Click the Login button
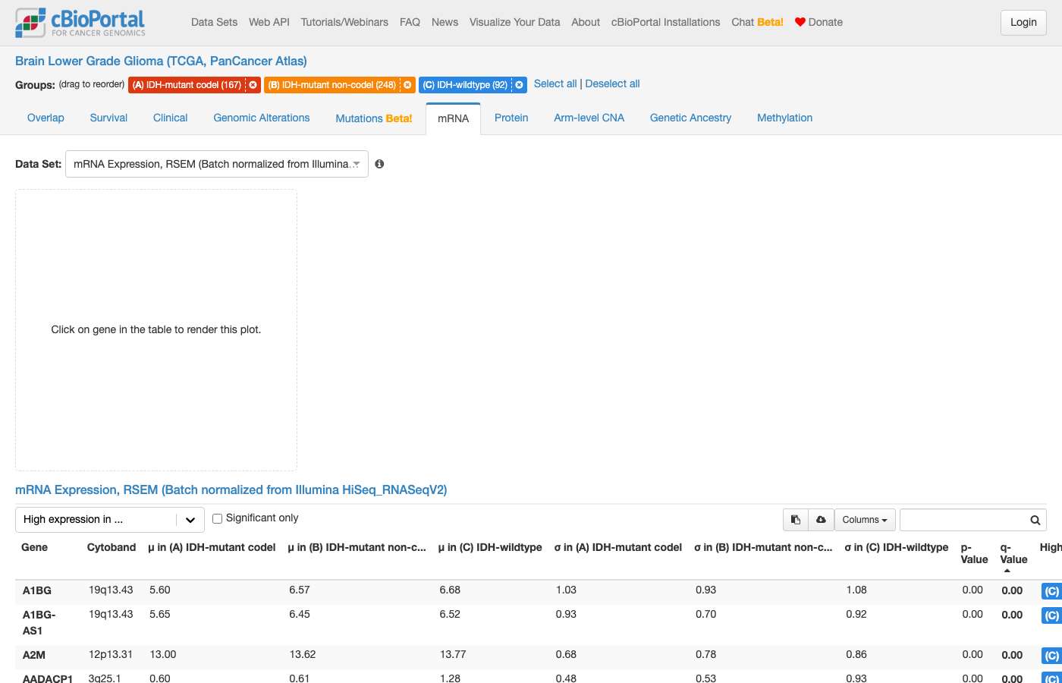The height and width of the screenshot is (683, 1062). [x=1023, y=22]
